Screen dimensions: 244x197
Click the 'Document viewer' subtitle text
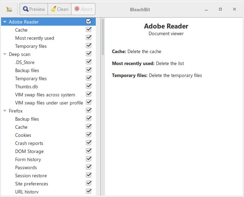point(166,33)
